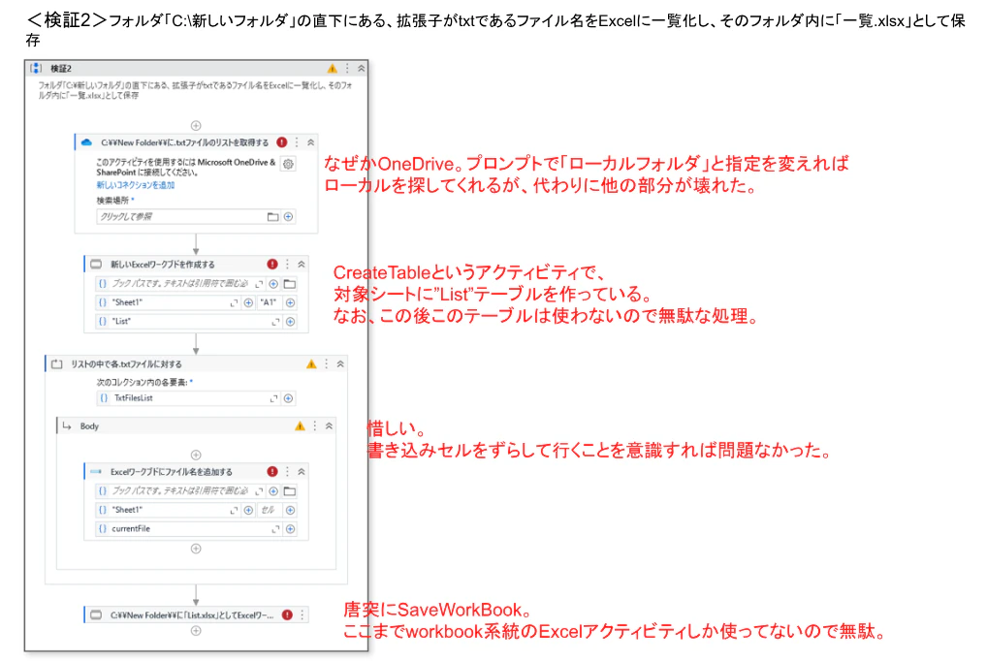987x661 pixels.
Task: Click the folder icon in the 検索場所 field
Action: [272, 216]
